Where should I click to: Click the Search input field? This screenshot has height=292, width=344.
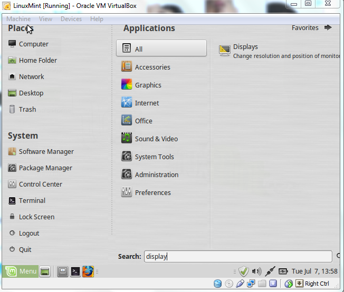[x=238, y=256]
